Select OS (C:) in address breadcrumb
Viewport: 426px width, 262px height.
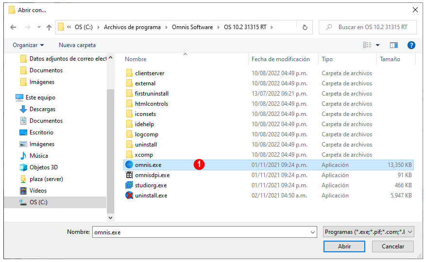(84, 27)
